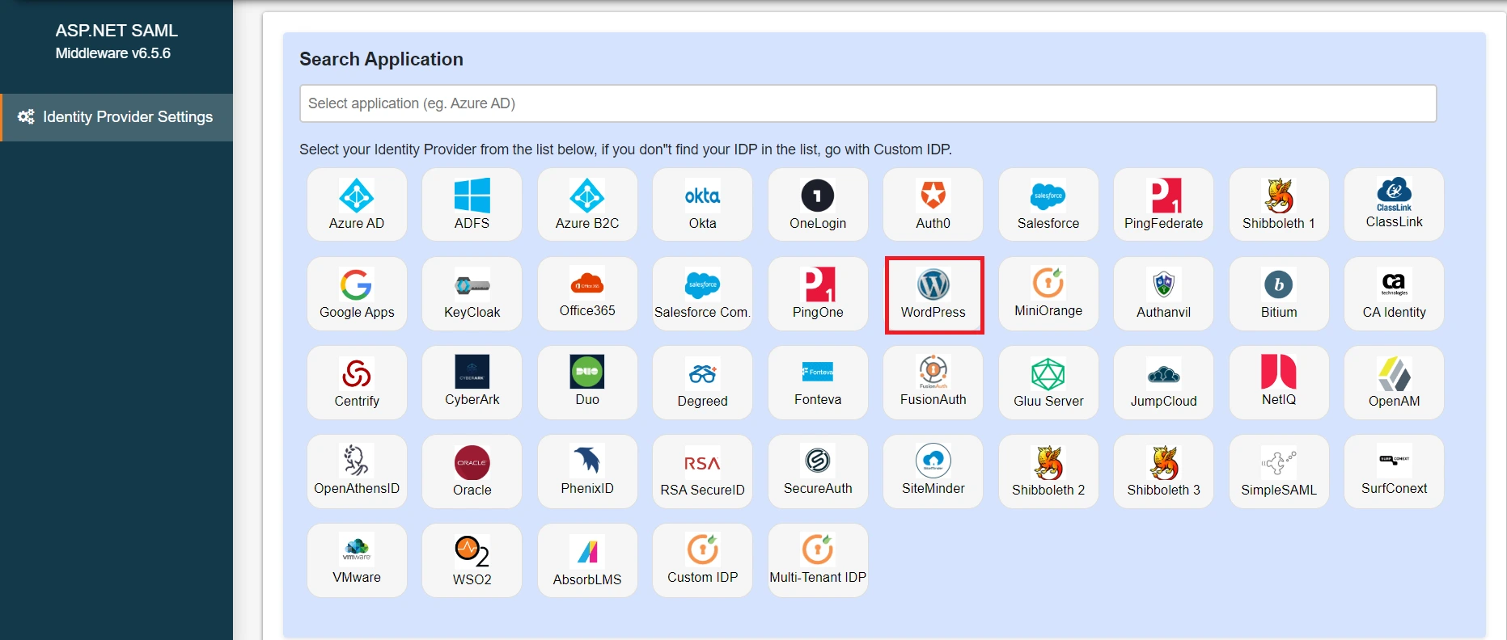Viewport: 1507px width, 640px height.
Task: Choose the CyberArk tile
Action: (472, 382)
